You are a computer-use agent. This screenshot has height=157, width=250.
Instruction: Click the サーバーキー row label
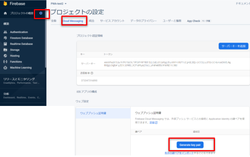click(x=88, y=64)
